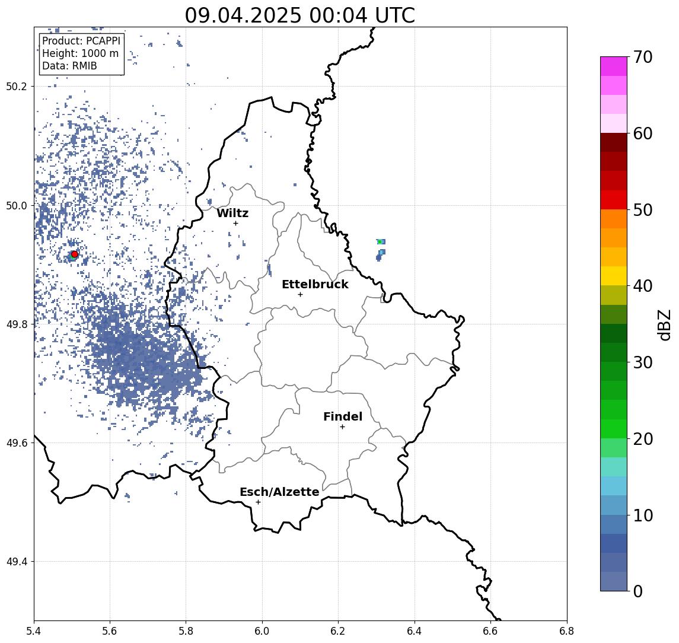Click the bright red colorbar segment just above 50

click(x=614, y=200)
